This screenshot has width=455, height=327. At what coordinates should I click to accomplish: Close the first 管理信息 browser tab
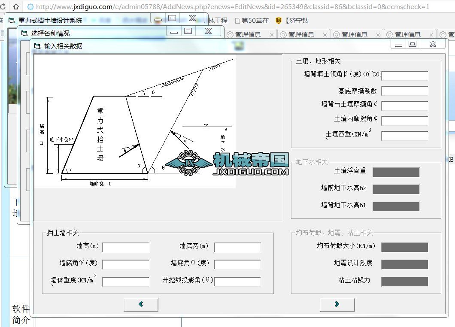272,35
